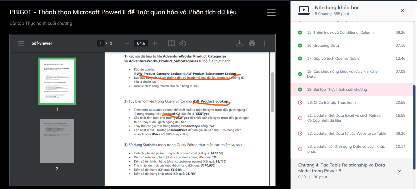This screenshot has width=417, height=189.
Task: Click play icon for lesson 23 Lỗi định dạng Date
Action: [300, 149]
